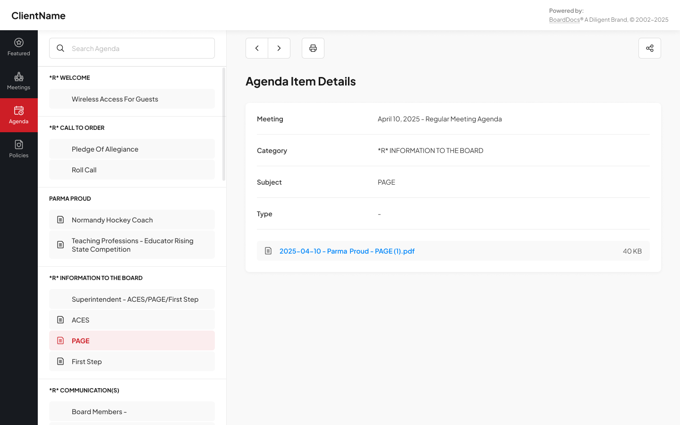
Task: Click the April 10, 2025 meeting value
Action: (x=440, y=119)
